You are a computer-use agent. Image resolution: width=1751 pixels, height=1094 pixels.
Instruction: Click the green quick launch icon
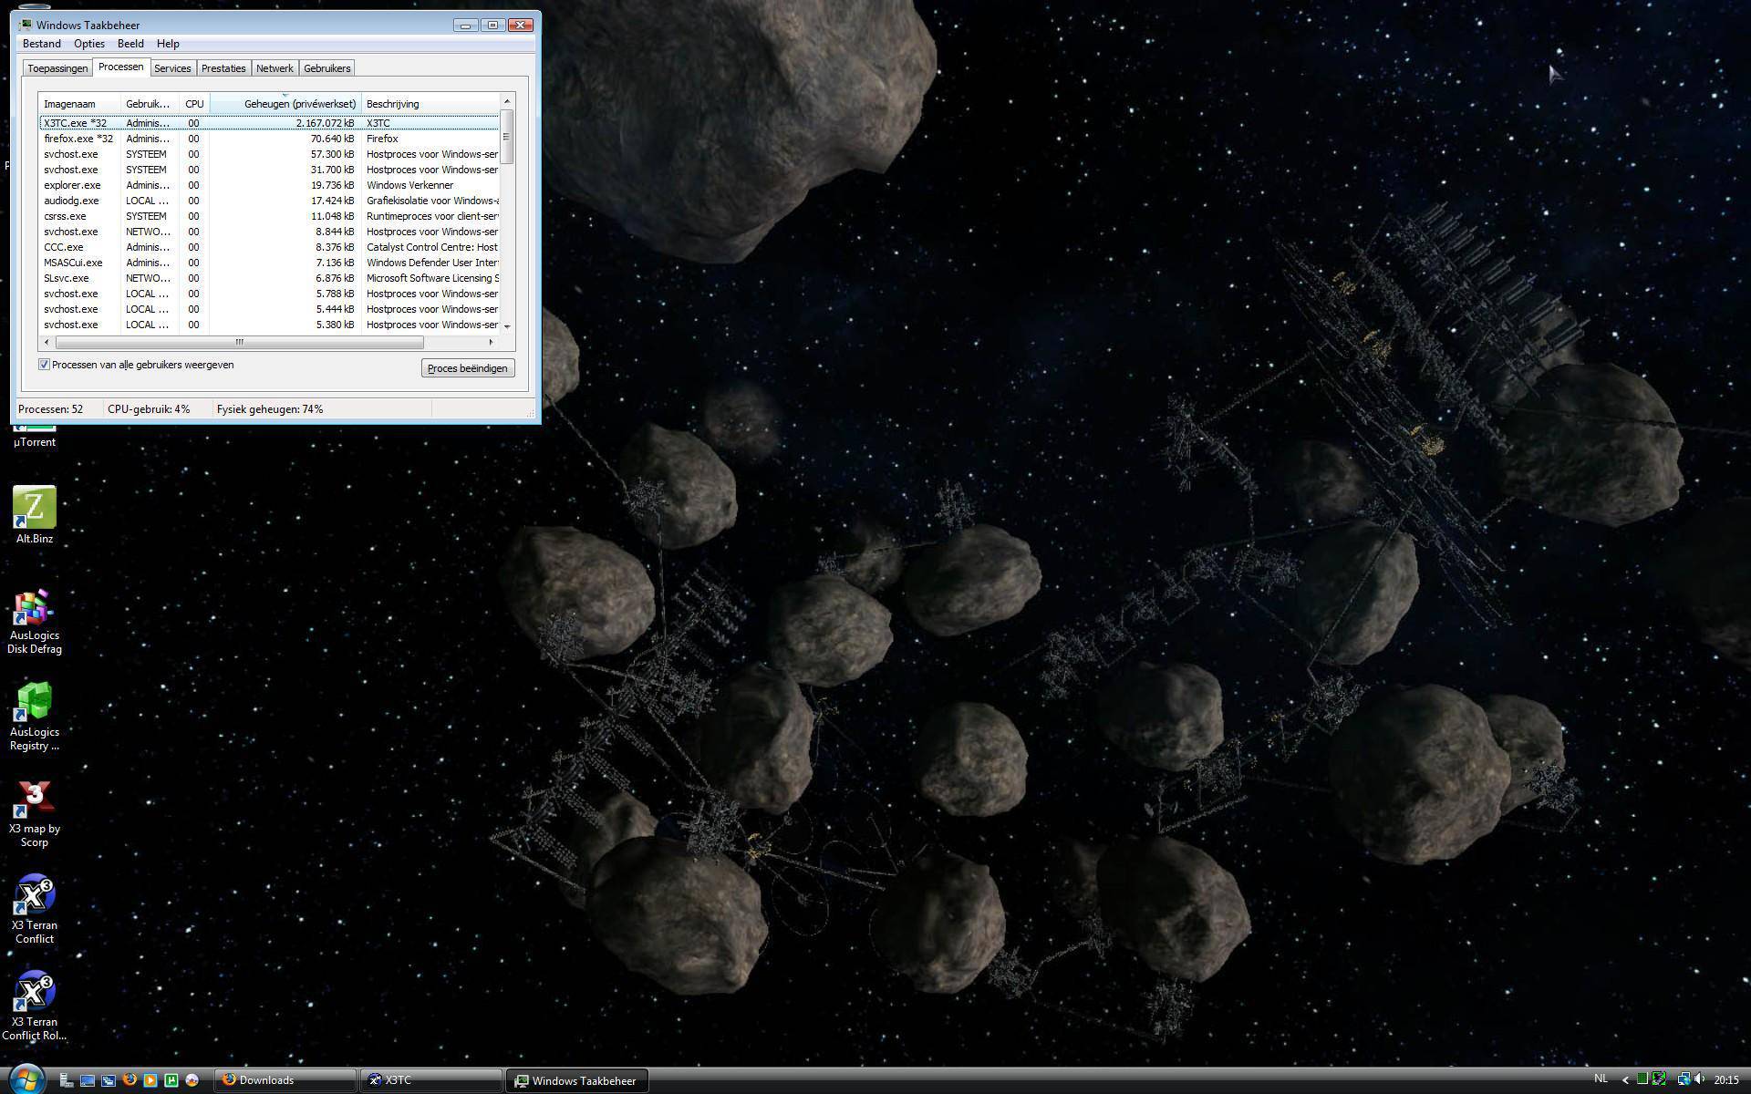pos(171,1080)
